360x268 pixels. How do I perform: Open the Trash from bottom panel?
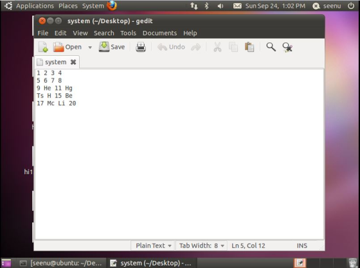[353, 263]
